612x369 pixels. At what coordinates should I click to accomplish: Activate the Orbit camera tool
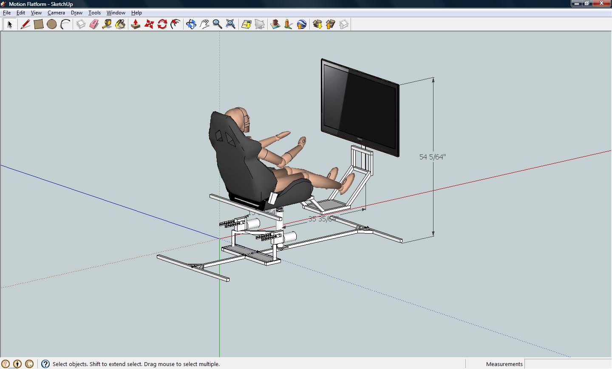click(191, 24)
